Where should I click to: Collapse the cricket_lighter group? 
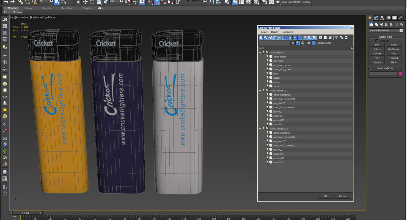click(260, 52)
